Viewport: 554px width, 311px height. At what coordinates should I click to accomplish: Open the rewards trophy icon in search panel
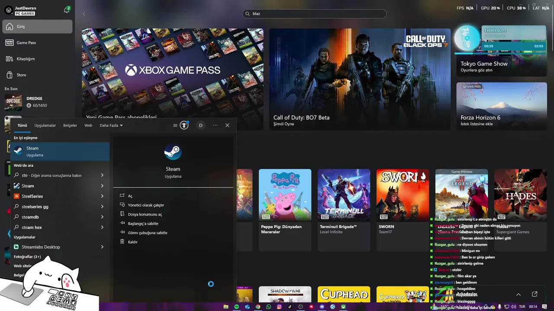pos(184,125)
